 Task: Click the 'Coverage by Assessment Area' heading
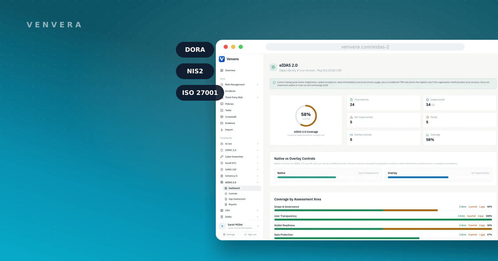298,199
